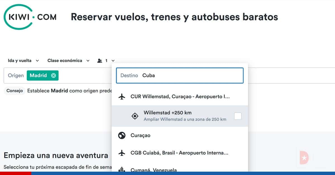Click the Empieza una nueva aventura heading
Viewport: 335px width, 175px height.
56,155
